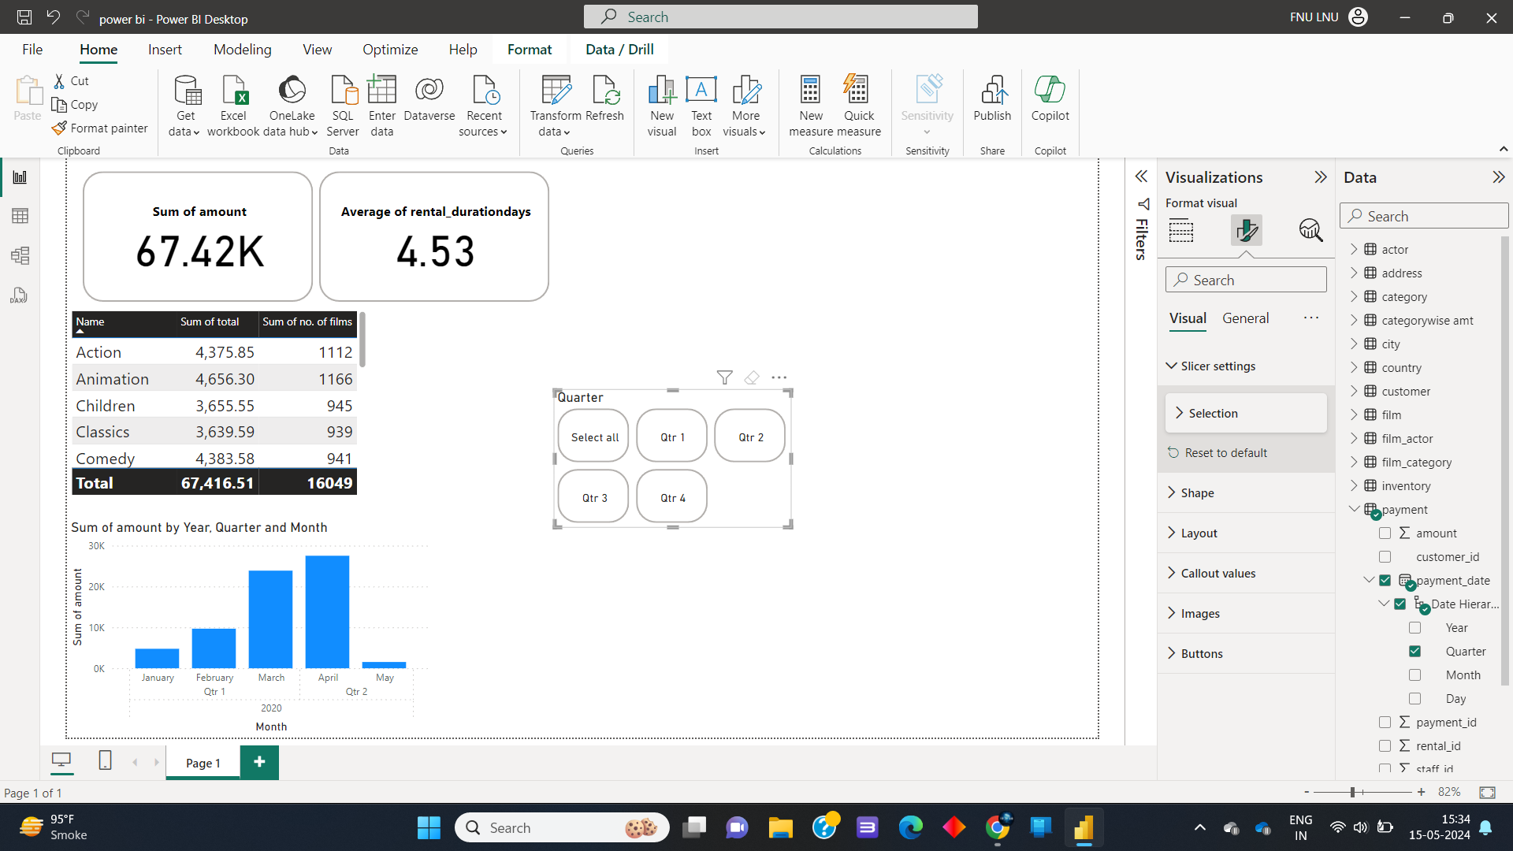Click Select all in Quarter slicer
1513x851 pixels.
point(594,437)
